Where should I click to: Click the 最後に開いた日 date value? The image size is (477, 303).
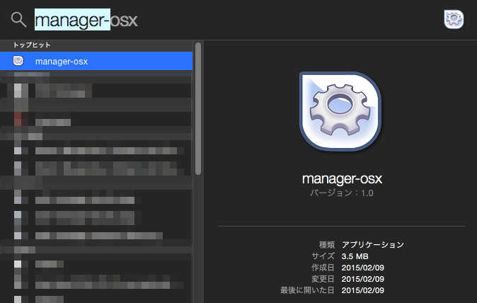click(362, 290)
